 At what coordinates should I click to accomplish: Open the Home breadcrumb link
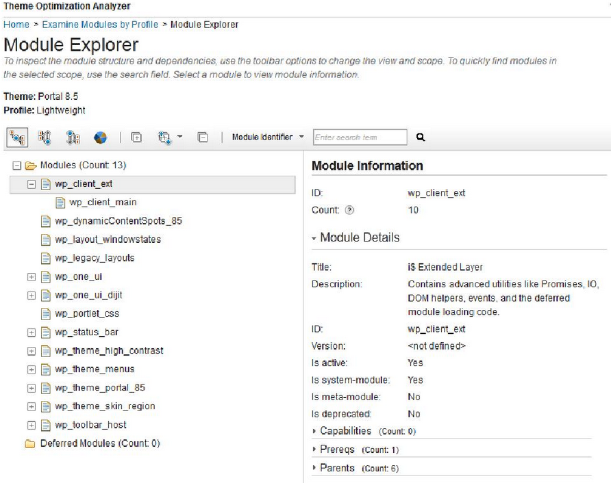[x=16, y=25]
